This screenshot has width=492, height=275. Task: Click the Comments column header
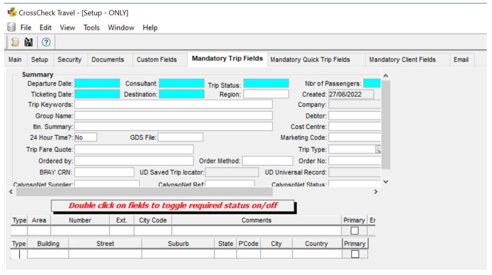[256, 220]
